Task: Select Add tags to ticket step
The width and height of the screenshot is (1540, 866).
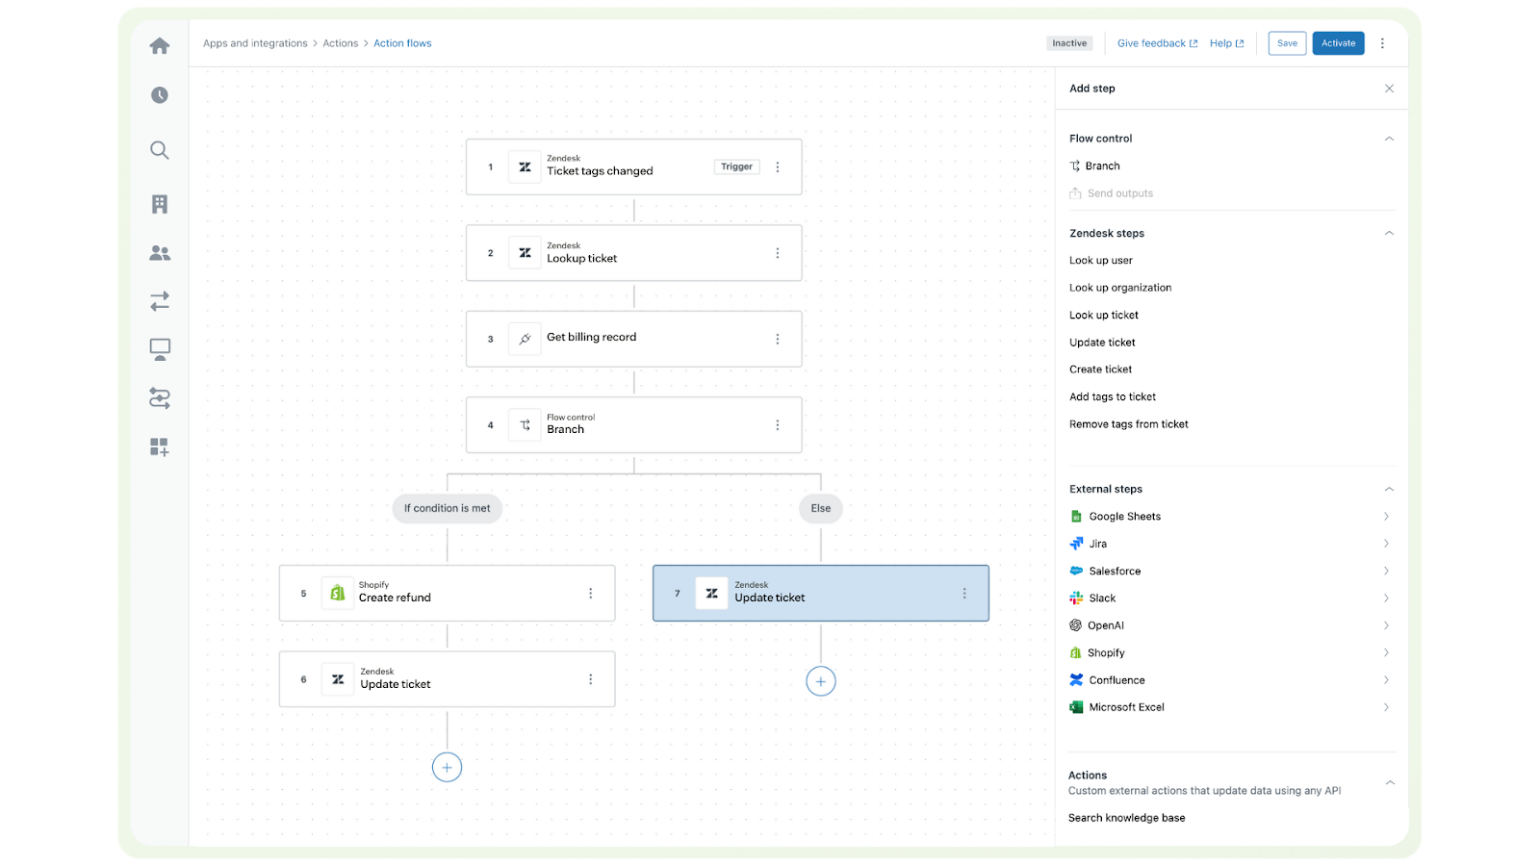Action: pos(1113,396)
